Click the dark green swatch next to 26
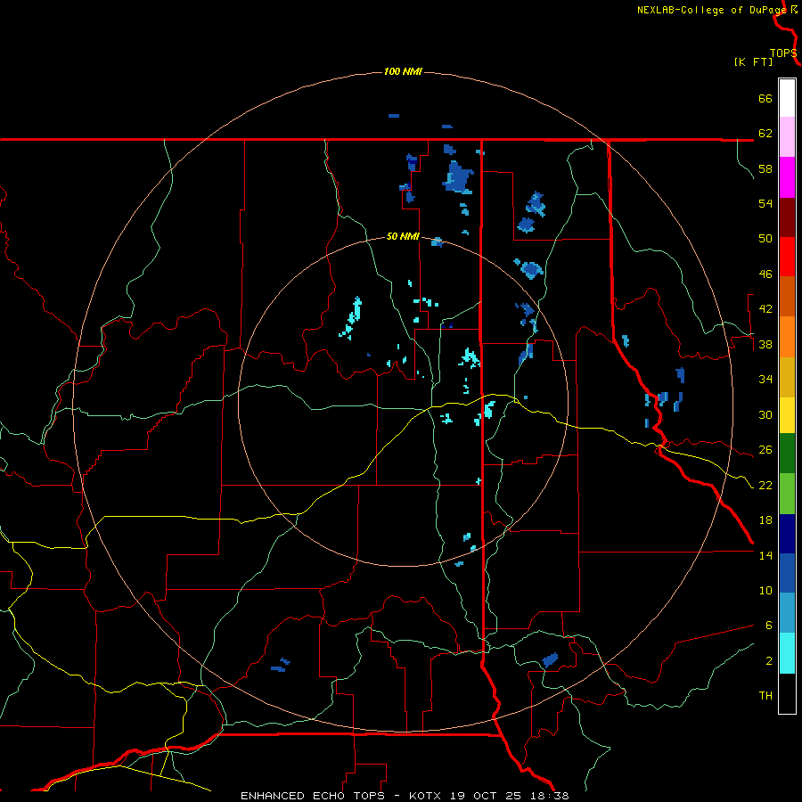802x802 pixels. 787,454
